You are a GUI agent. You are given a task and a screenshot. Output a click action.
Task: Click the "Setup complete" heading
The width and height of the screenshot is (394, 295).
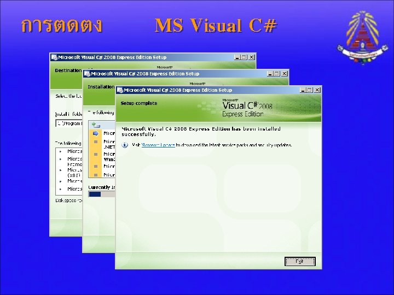(138, 103)
